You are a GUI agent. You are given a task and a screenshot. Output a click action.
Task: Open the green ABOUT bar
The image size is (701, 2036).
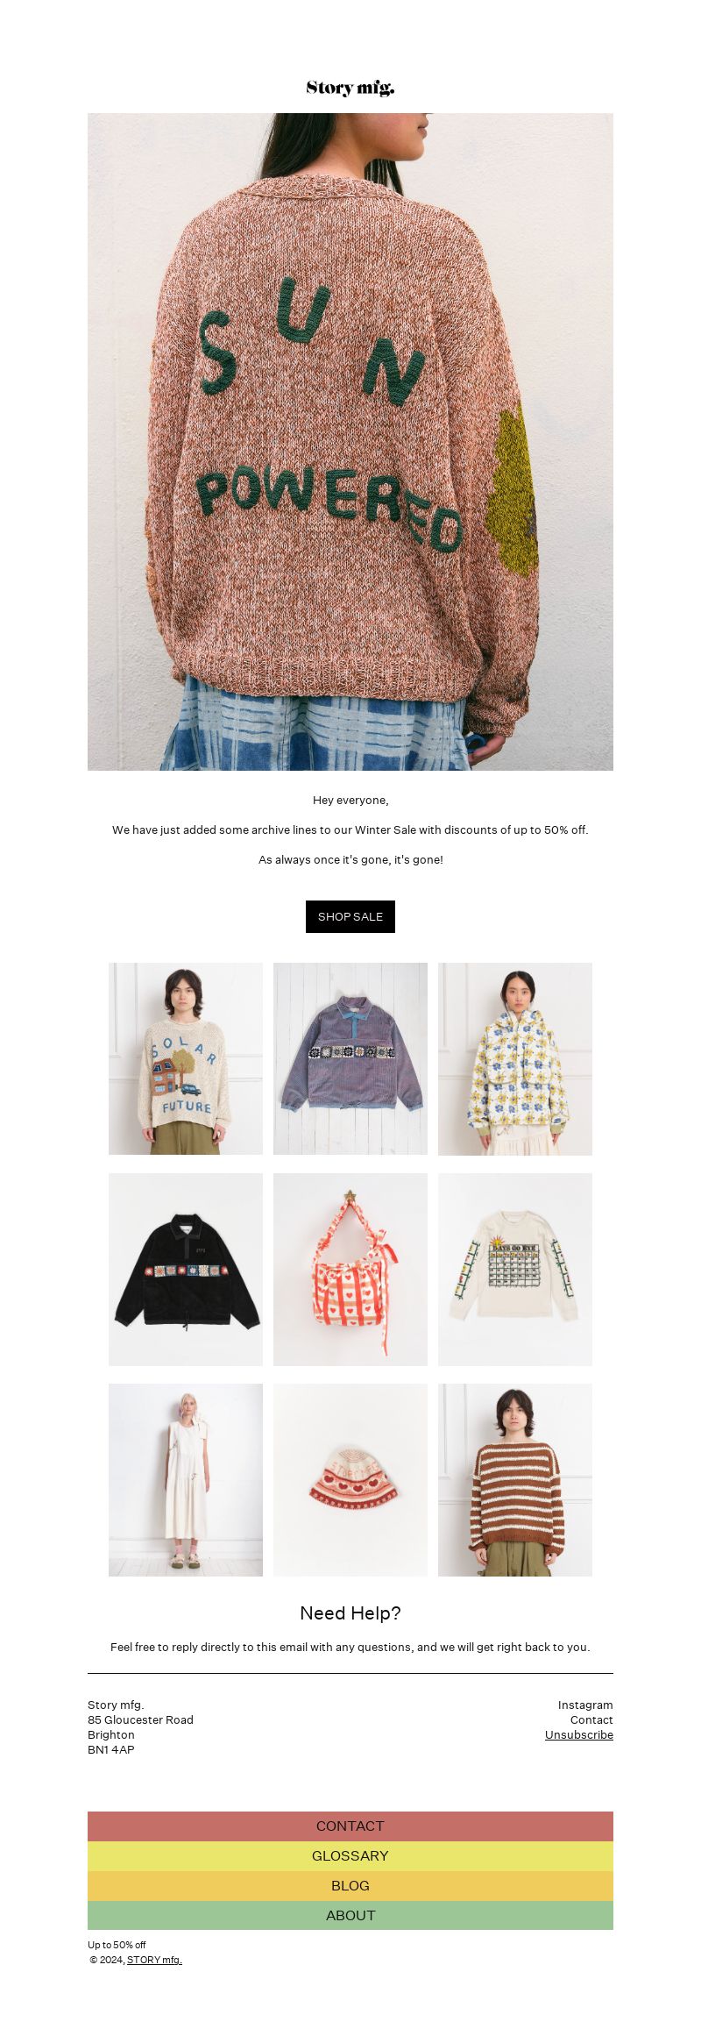350,1916
